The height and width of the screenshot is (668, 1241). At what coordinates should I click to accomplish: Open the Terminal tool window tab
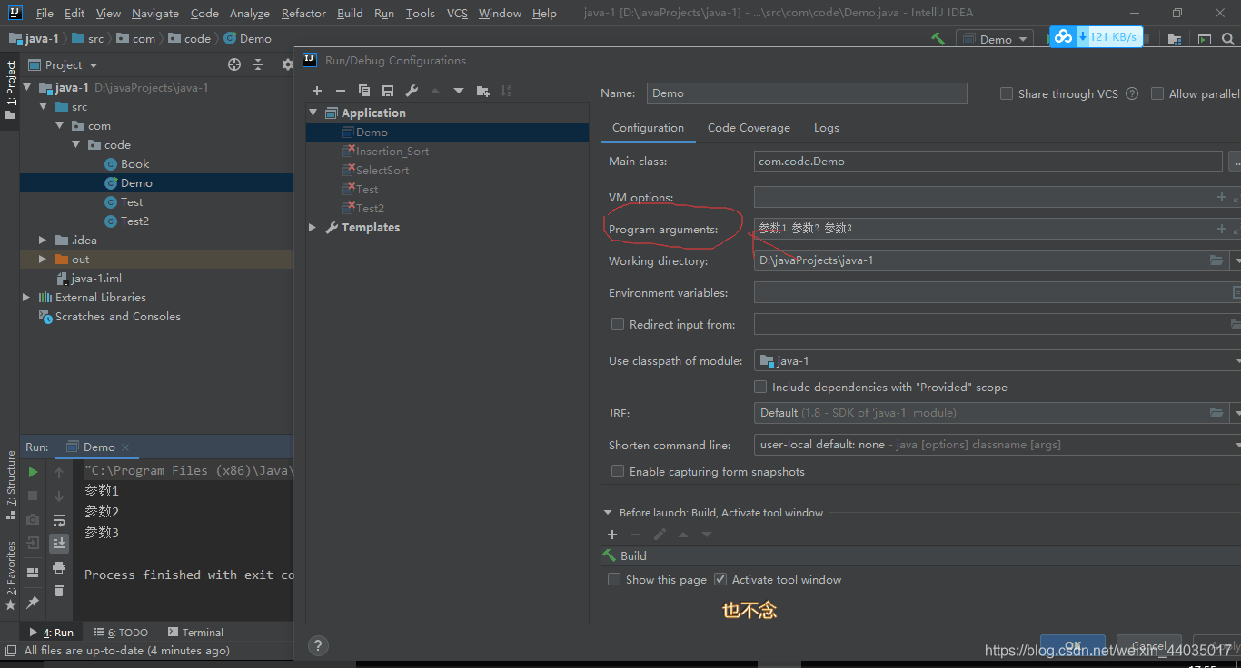(x=195, y=633)
